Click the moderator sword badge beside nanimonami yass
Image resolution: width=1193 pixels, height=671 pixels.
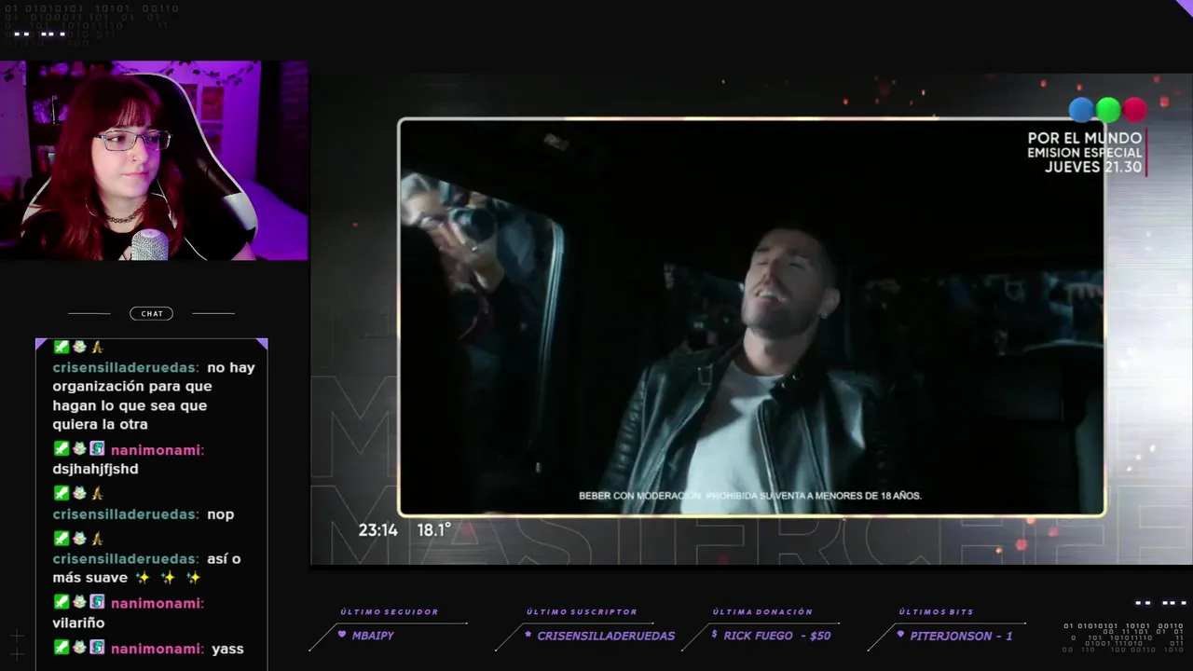pos(61,646)
